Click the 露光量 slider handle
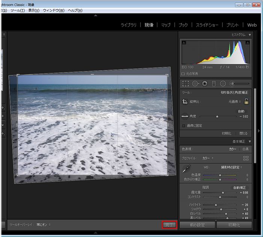This screenshot has width=263, height=237. 223,193
